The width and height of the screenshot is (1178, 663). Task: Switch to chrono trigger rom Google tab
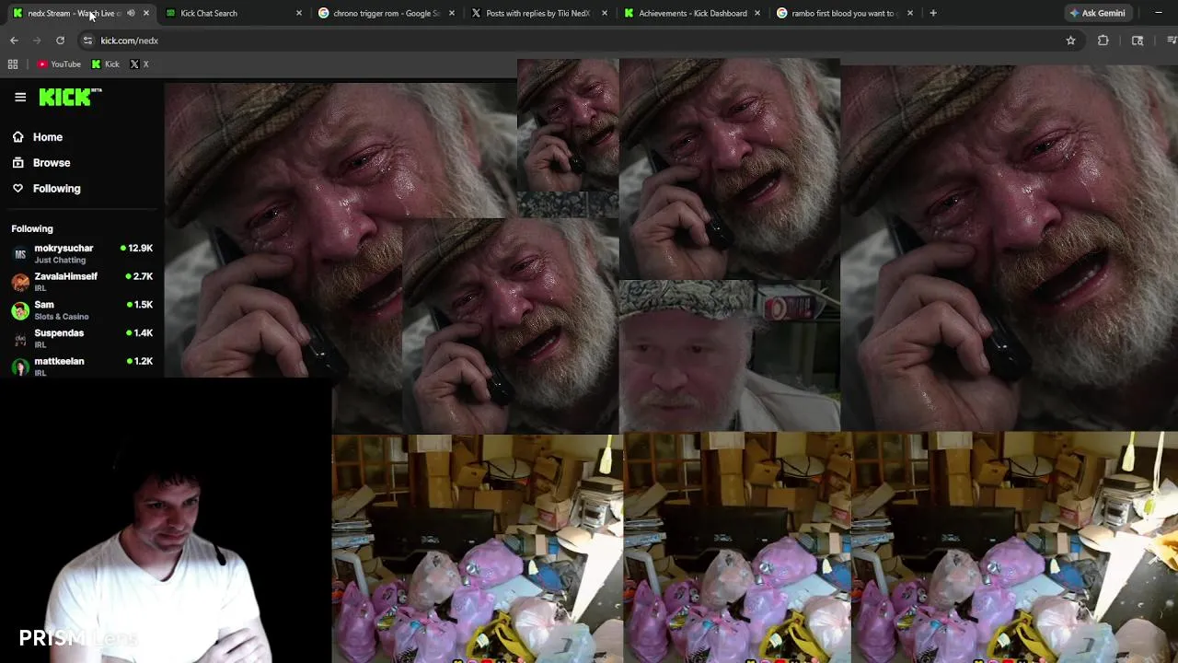pyautogui.click(x=386, y=13)
